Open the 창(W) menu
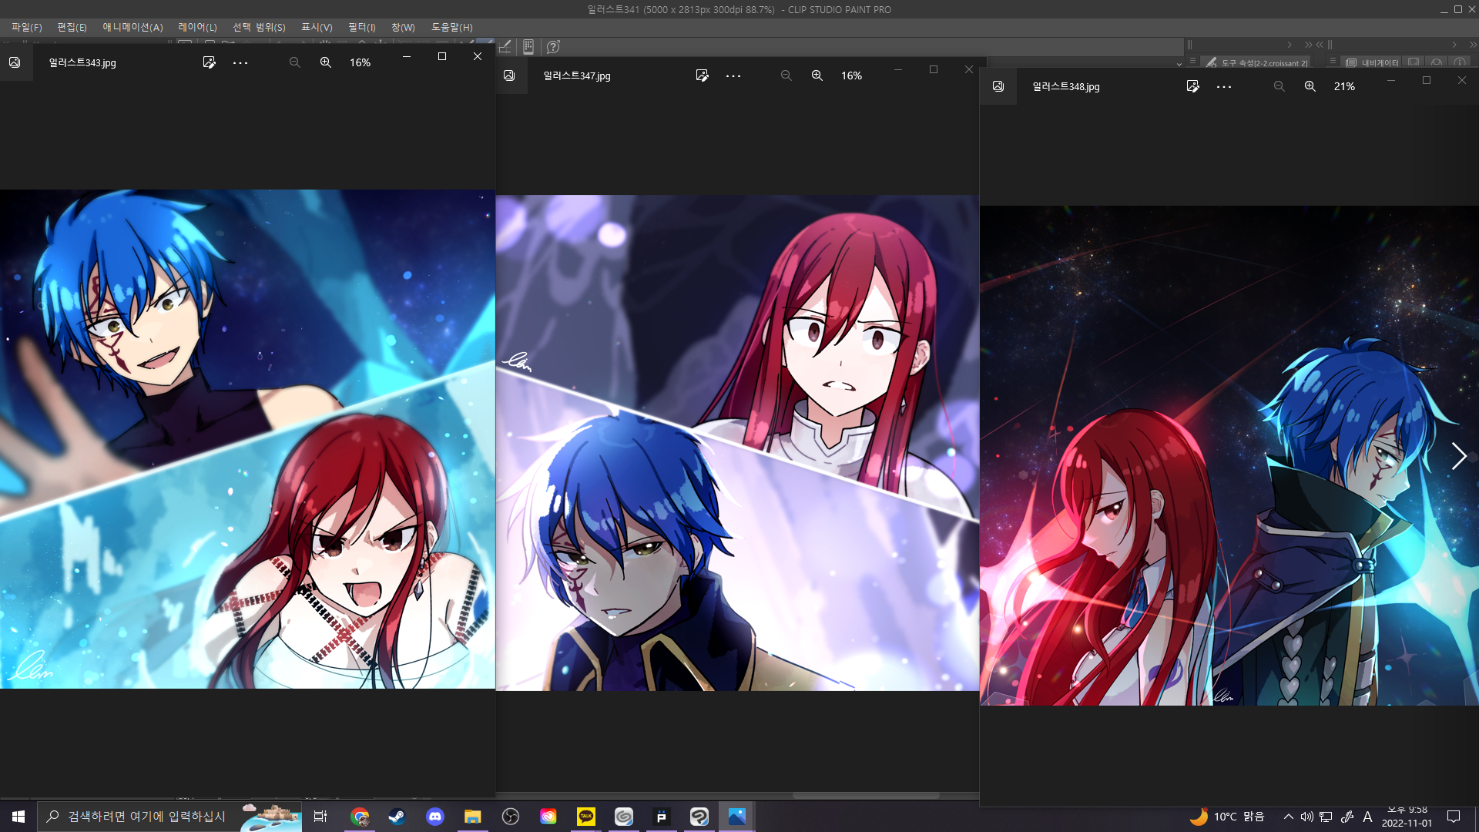This screenshot has height=832, width=1479. click(x=403, y=27)
